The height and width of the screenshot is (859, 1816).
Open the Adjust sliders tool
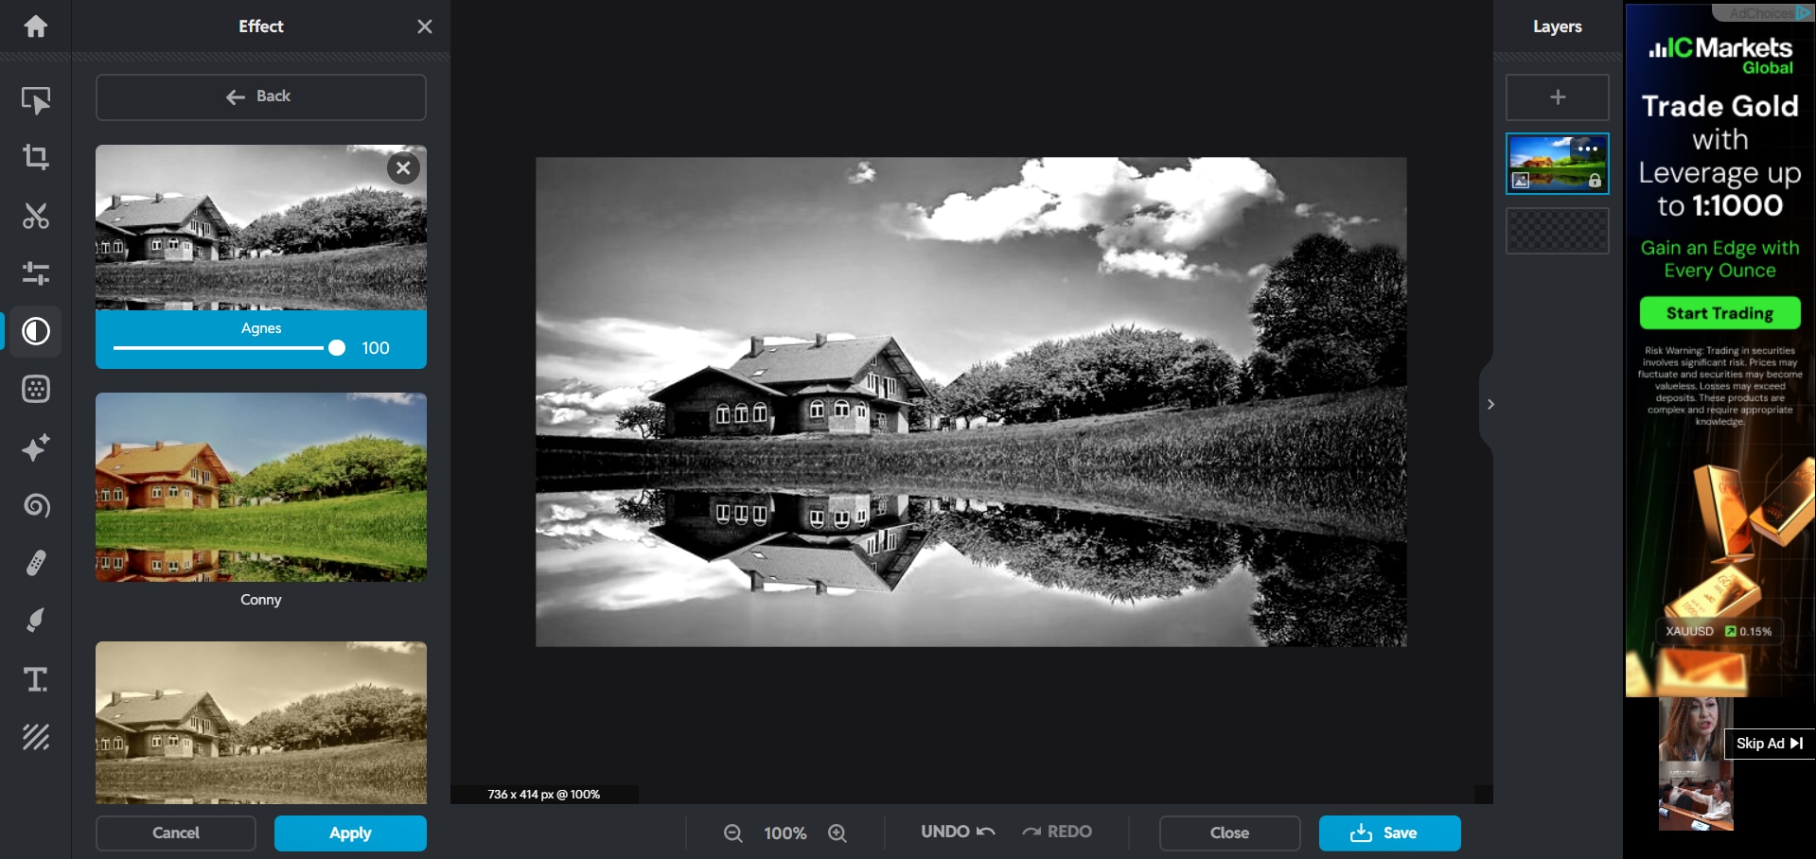coord(36,273)
